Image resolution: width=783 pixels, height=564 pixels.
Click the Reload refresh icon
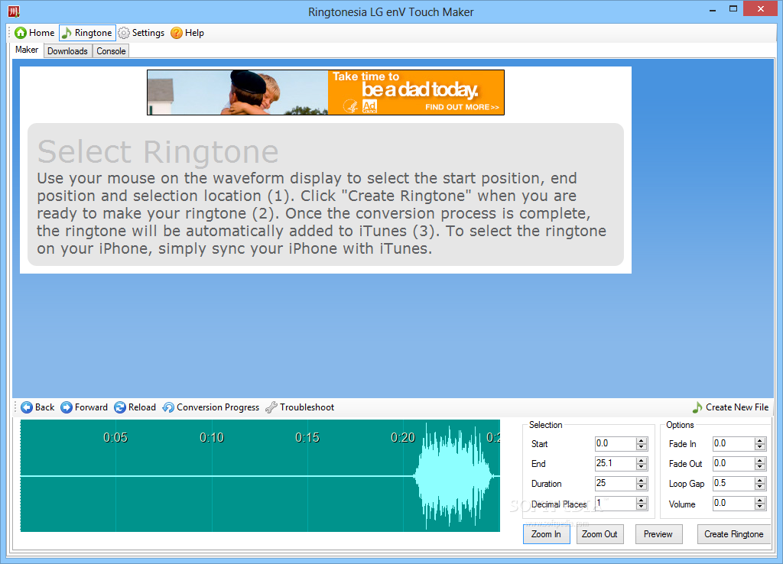tap(120, 407)
